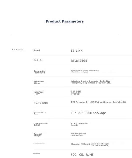Click the Transmission Rate label
This screenshot has height=158, width=132.
pyautogui.click(x=40, y=113)
